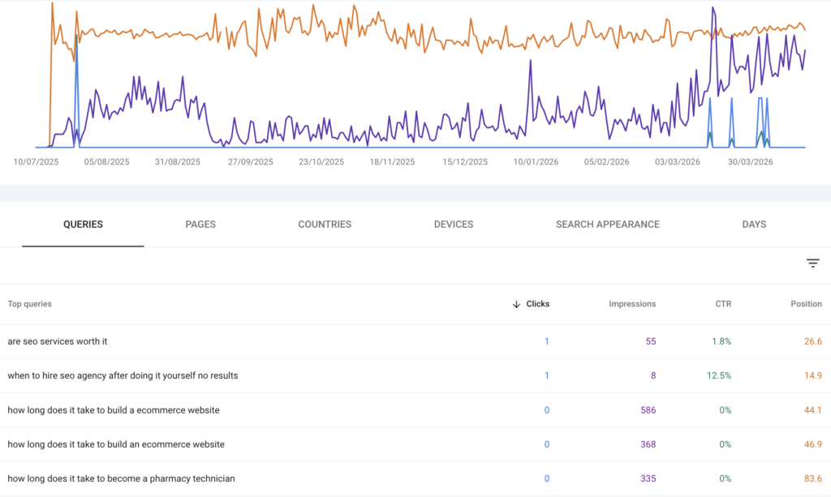This screenshot has height=497, width=831.
Task: Click impressions value 368
Action: [x=648, y=444]
